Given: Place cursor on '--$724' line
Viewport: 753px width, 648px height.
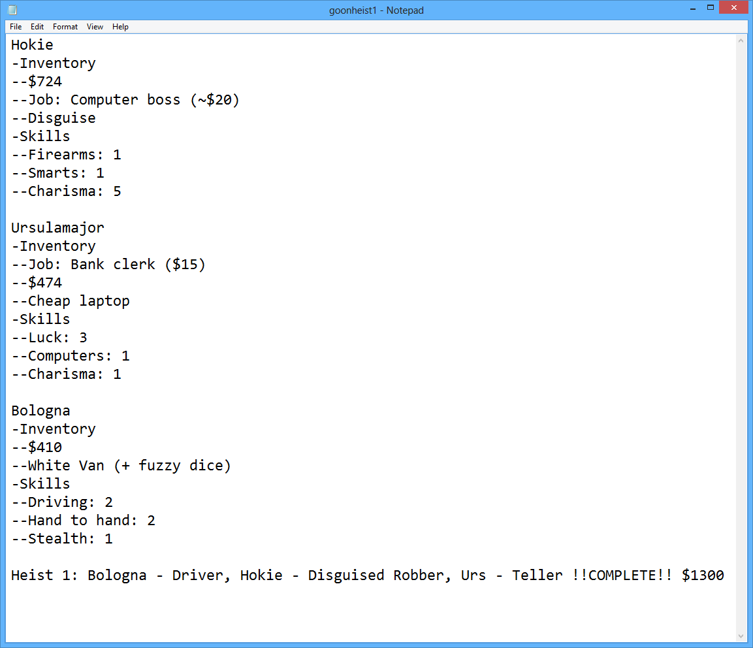Looking at the screenshot, I should coord(37,82).
